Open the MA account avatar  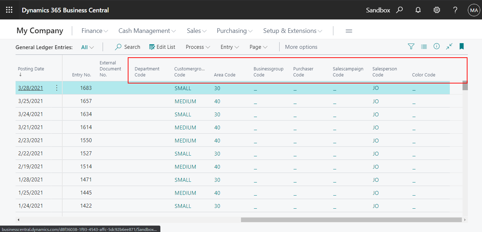[474, 10]
